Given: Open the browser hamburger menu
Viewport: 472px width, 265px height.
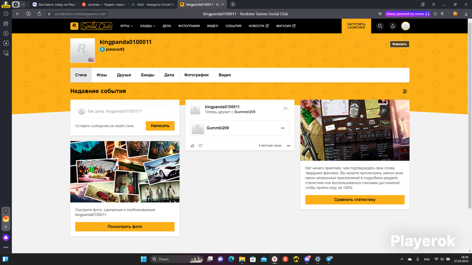Looking at the screenshot, I should [x=434, y=5].
